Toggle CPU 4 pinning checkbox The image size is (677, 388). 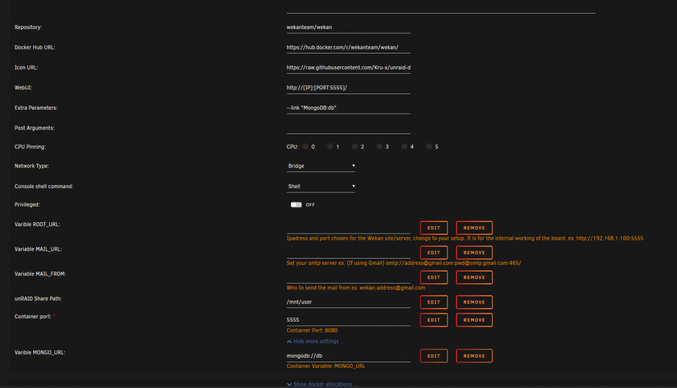(404, 146)
